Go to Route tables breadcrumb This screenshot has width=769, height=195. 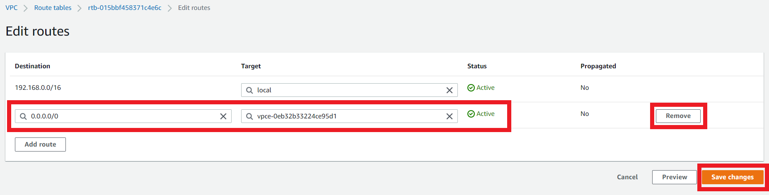click(53, 8)
